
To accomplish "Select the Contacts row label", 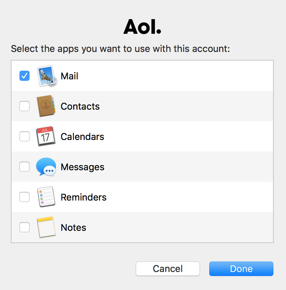I will click(x=80, y=106).
